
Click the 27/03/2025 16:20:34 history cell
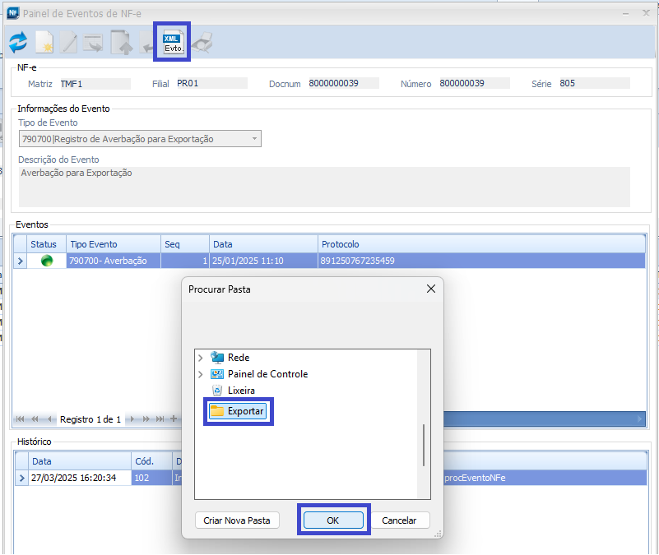pyautogui.click(x=80, y=478)
